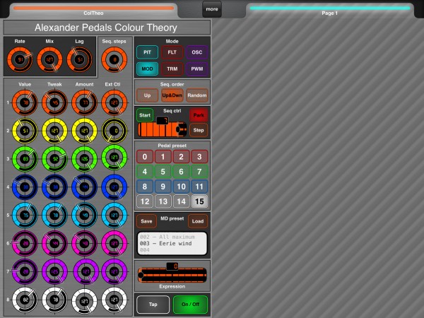Click the cyan Value knob in row 5
Viewport: 424px width, 318px height.
pos(25,216)
